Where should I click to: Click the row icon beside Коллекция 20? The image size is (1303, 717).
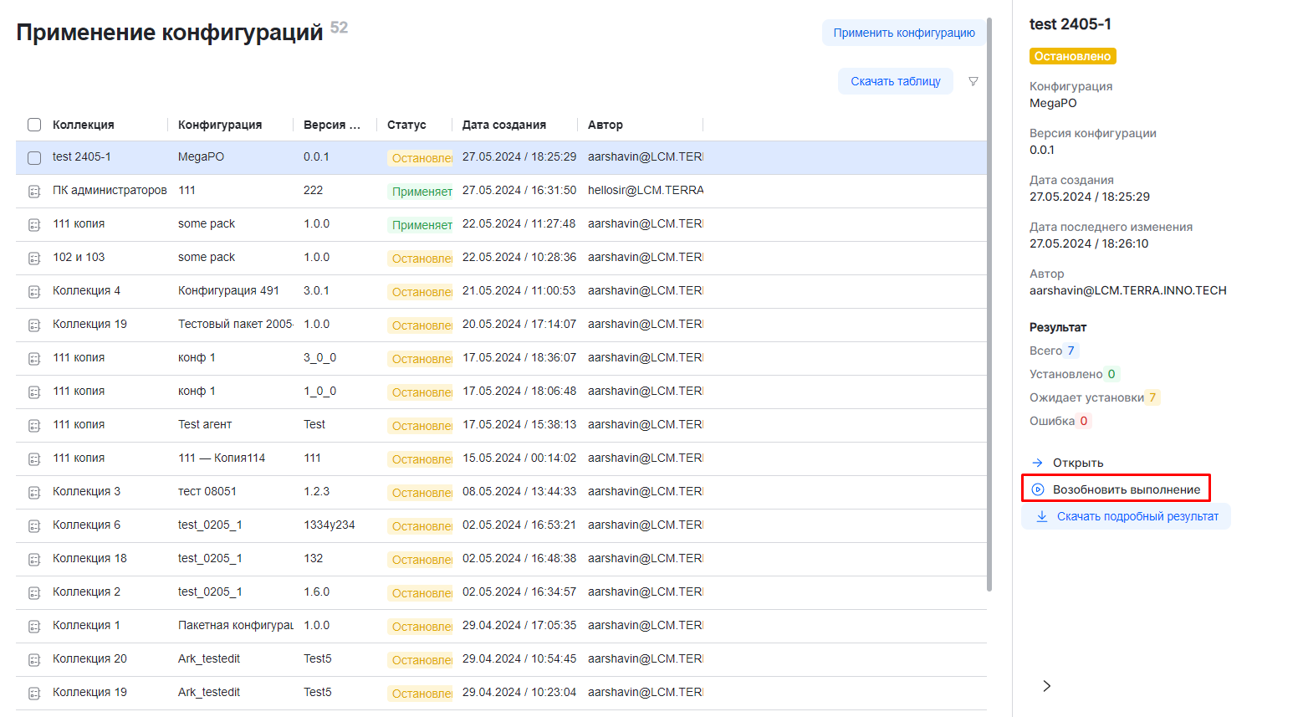(34, 660)
